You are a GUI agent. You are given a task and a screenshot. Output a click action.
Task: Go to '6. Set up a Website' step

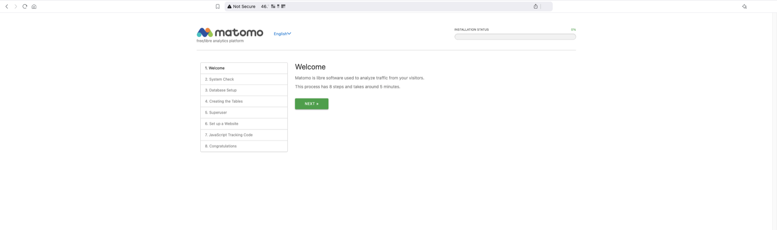[x=244, y=124]
